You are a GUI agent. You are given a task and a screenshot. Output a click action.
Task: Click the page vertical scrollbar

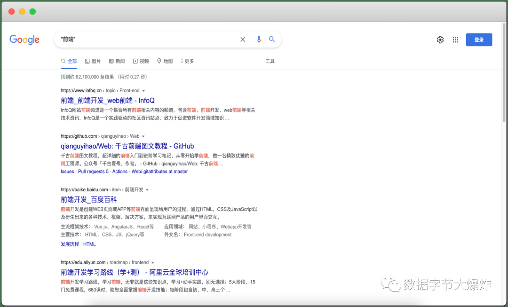504,73
